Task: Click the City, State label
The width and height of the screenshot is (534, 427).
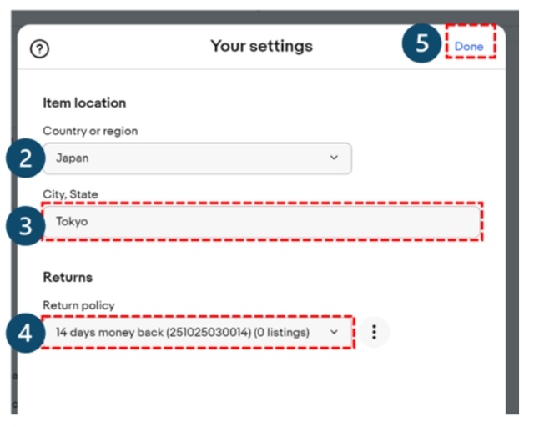Action: point(70,194)
